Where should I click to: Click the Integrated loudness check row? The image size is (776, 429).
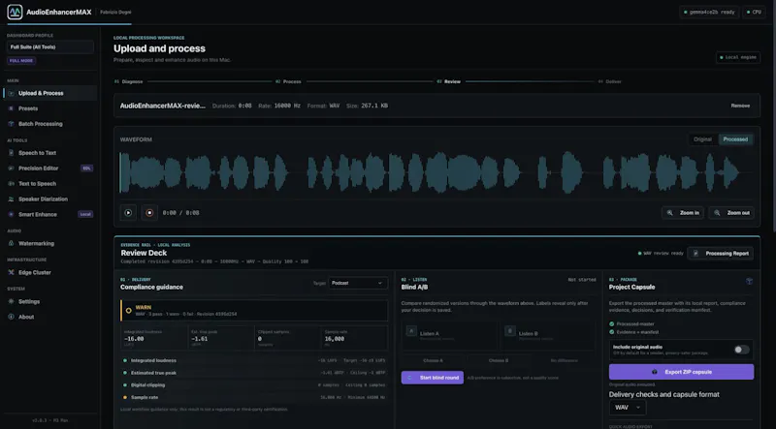(x=254, y=360)
